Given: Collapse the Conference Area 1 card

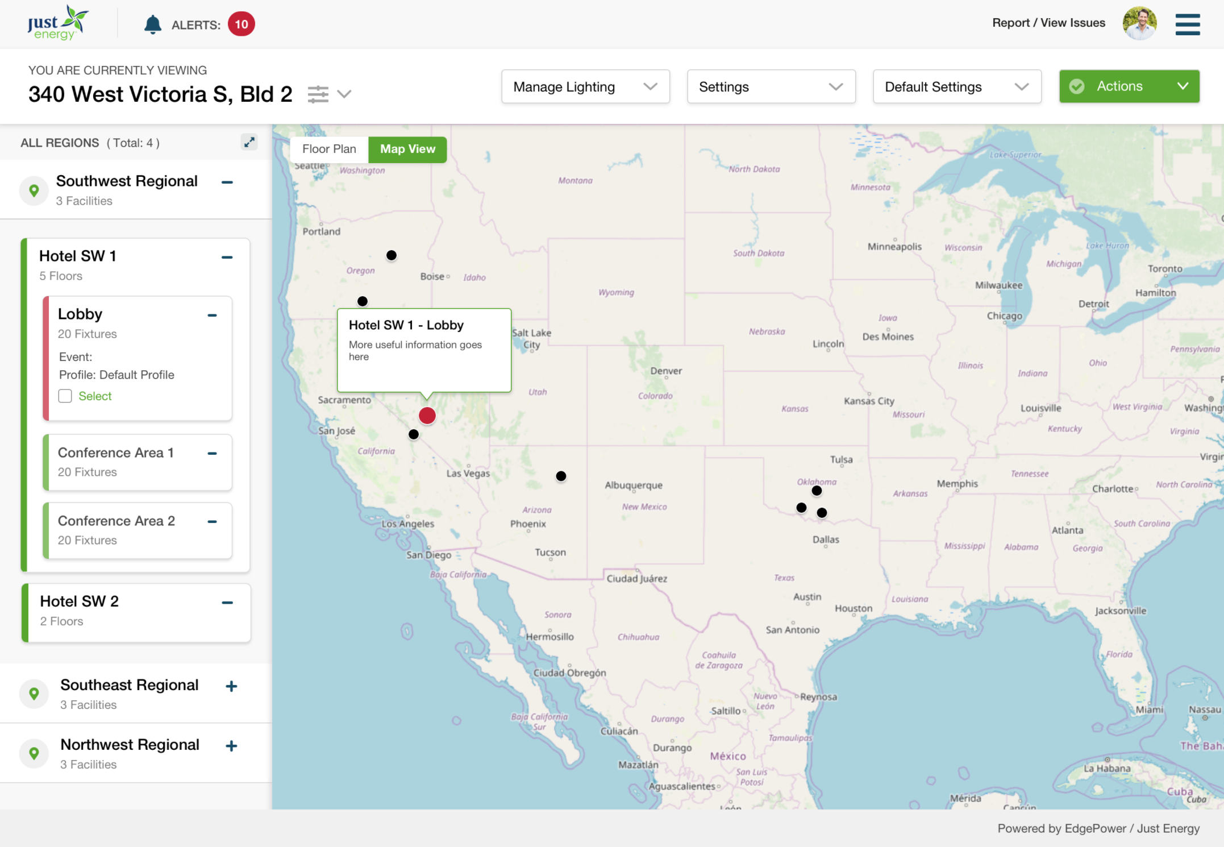Looking at the screenshot, I should pyautogui.click(x=212, y=454).
